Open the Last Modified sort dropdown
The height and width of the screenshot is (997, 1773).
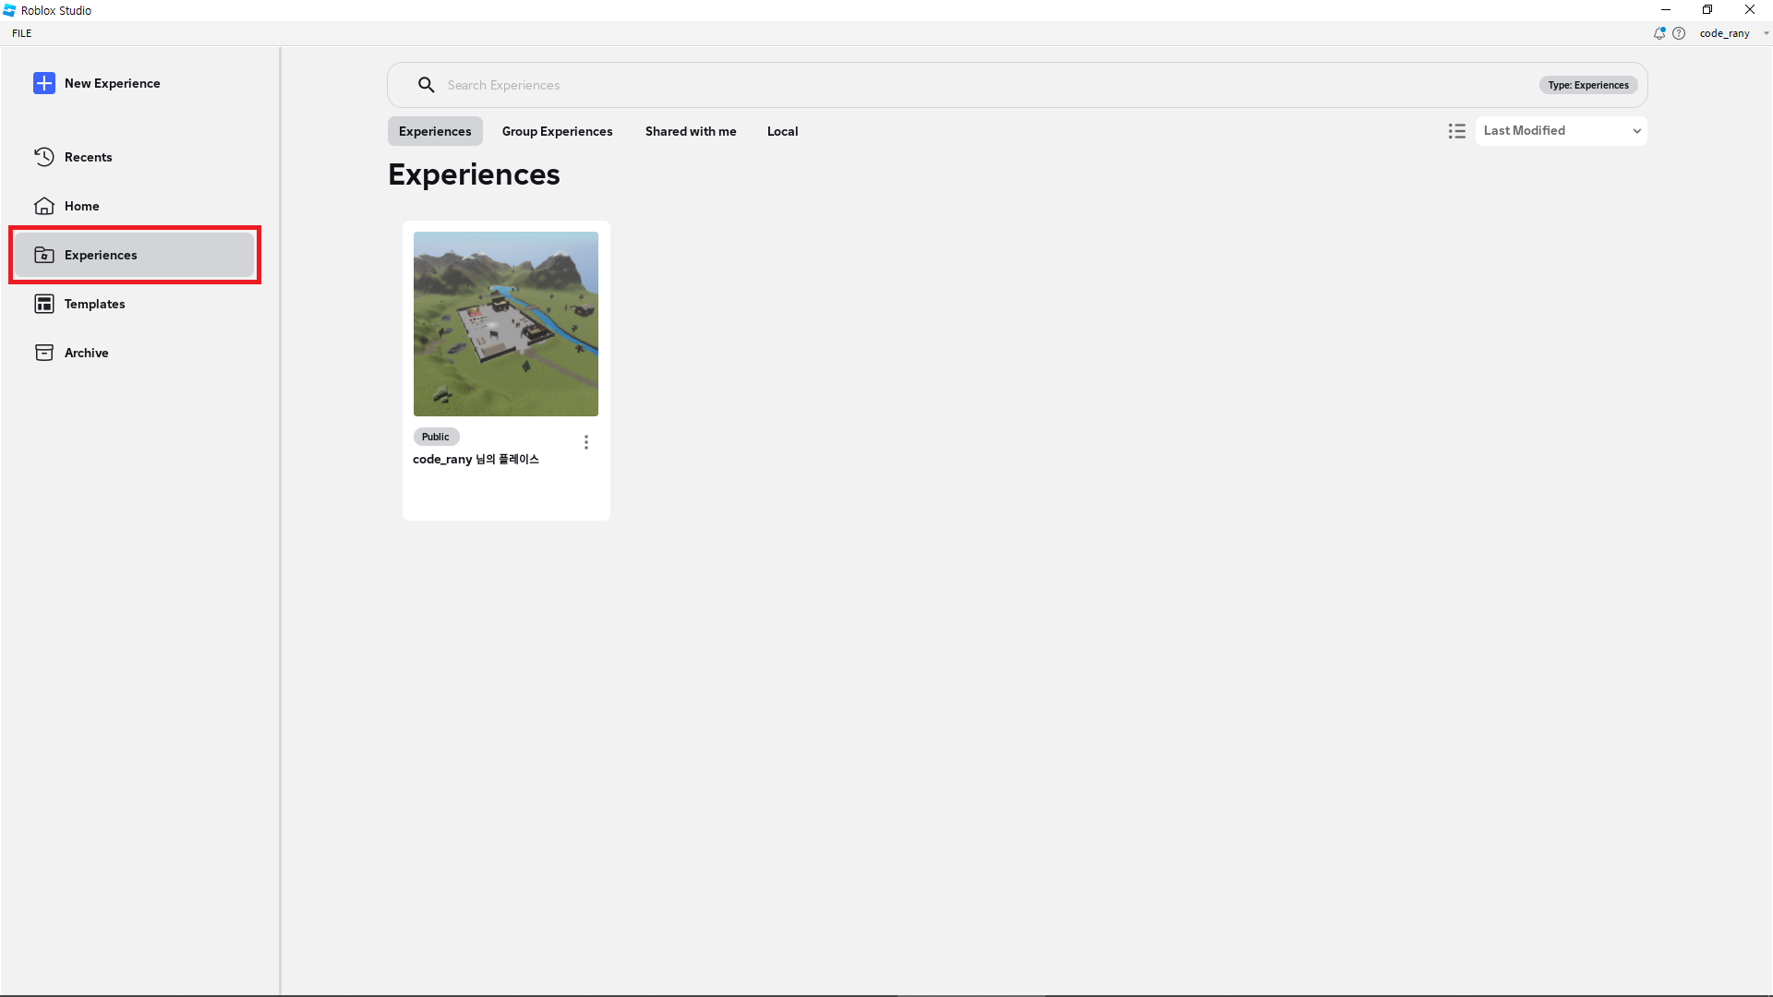pos(1561,131)
